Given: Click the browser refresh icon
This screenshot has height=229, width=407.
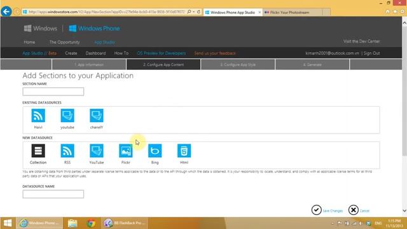Looking at the screenshot, I should (198, 12).
